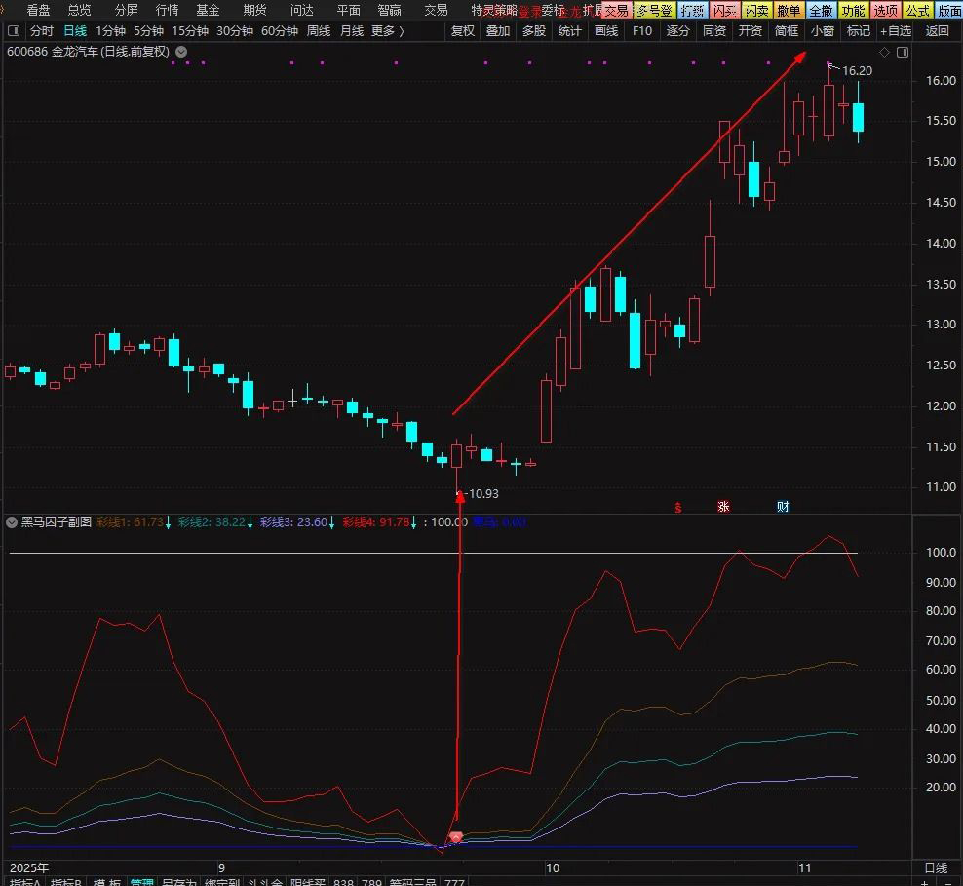Click the 彩线4 red line legend
The height and width of the screenshot is (886, 963).
pos(375,522)
